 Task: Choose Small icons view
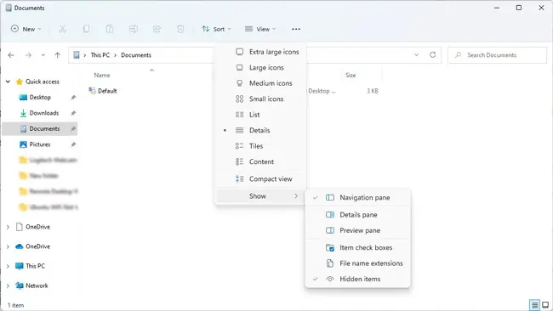[x=260, y=99]
